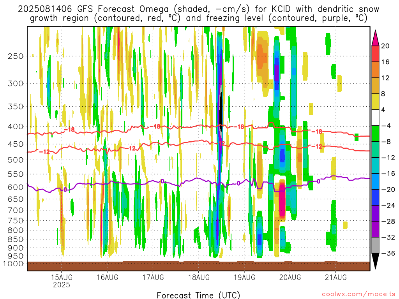Click the cyan -16-to--12 colorbar swatch
This screenshot has width=399, height=299.
click(x=375, y=165)
